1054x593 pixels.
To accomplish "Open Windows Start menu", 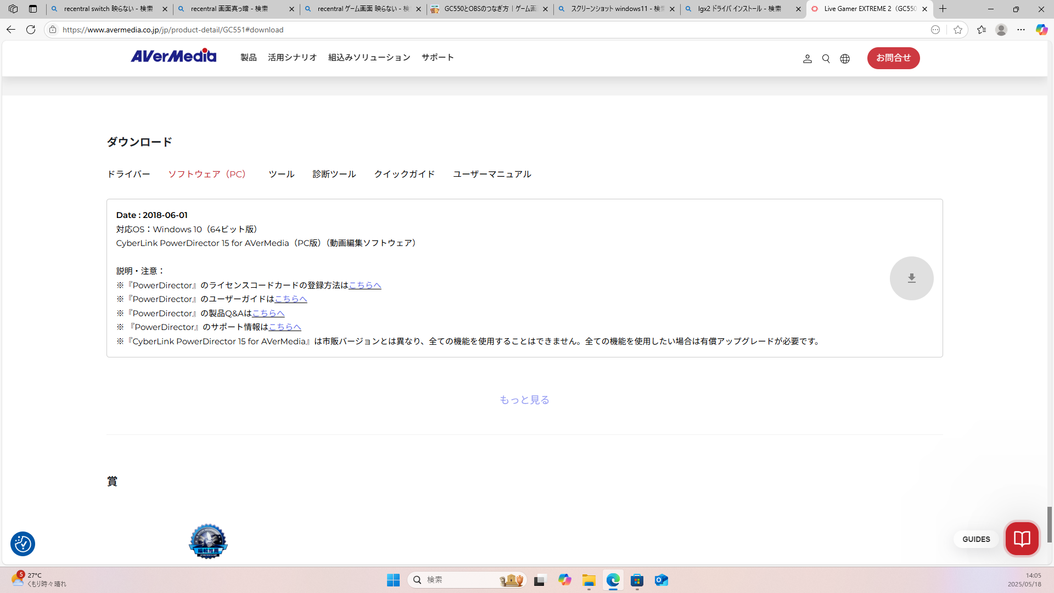I will coord(393,580).
